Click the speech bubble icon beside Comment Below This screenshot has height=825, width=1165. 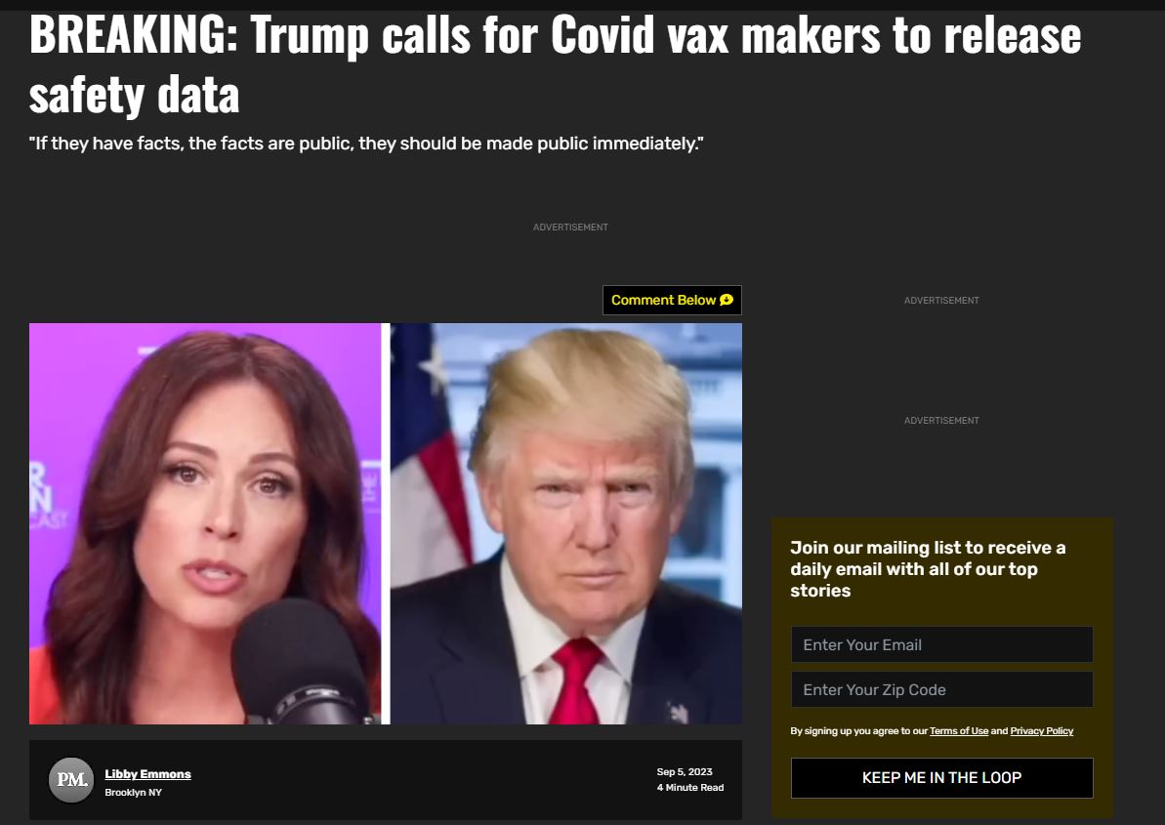(x=727, y=300)
